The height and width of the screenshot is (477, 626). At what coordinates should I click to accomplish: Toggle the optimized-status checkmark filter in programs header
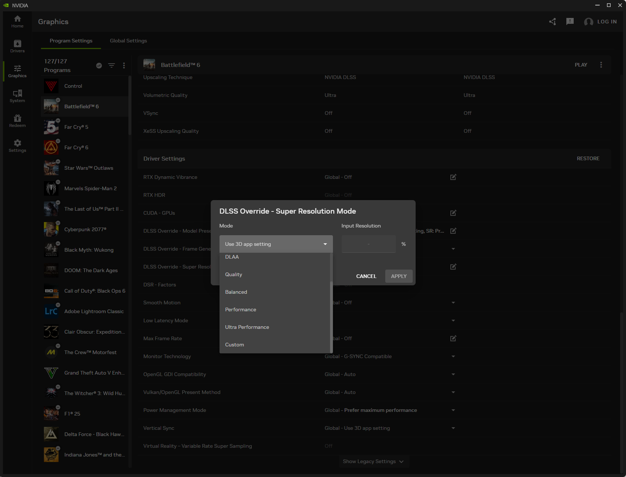pyautogui.click(x=99, y=65)
